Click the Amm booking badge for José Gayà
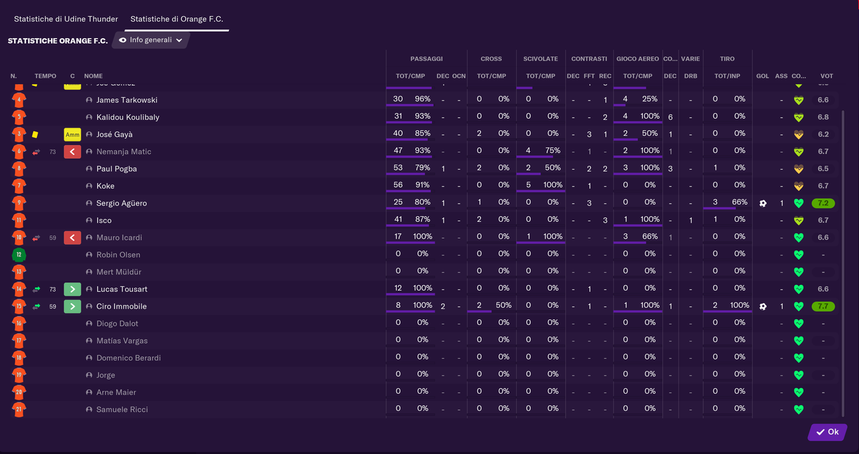 click(x=72, y=135)
